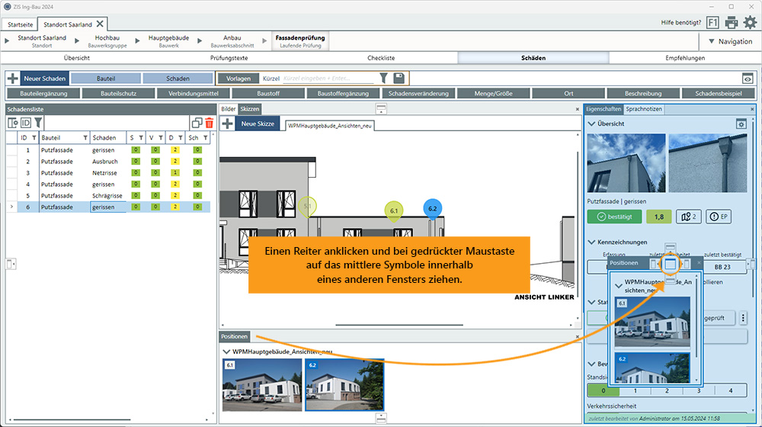Switch to the Checkliste tab
Image resolution: width=762 pixels, height=427 pixels.
[x=381, y=57]
